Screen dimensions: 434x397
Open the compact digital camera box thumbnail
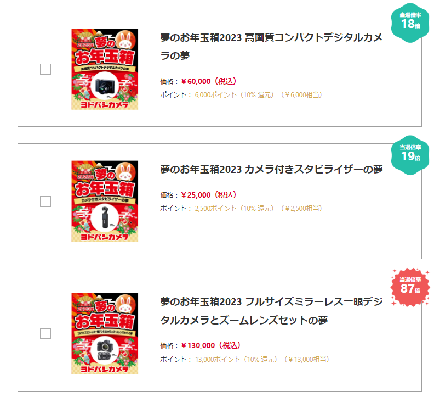point(105,69)
